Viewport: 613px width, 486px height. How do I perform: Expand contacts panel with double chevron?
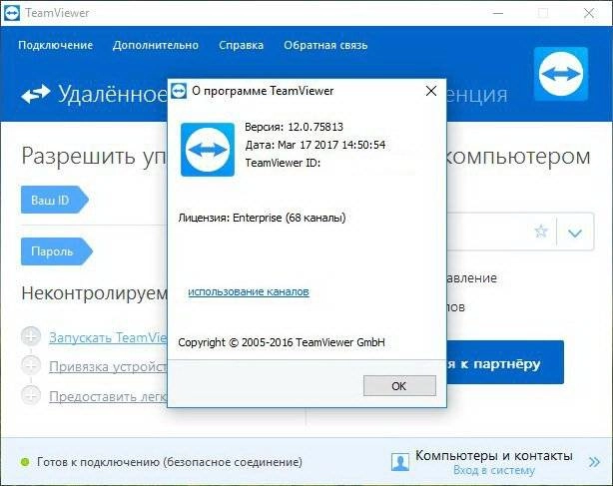click(x=594, y=462)
